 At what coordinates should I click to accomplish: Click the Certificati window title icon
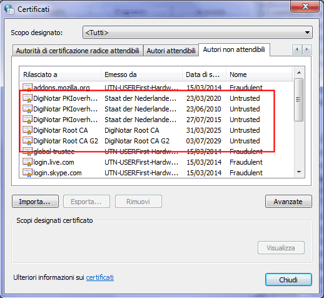coord(9,9)
